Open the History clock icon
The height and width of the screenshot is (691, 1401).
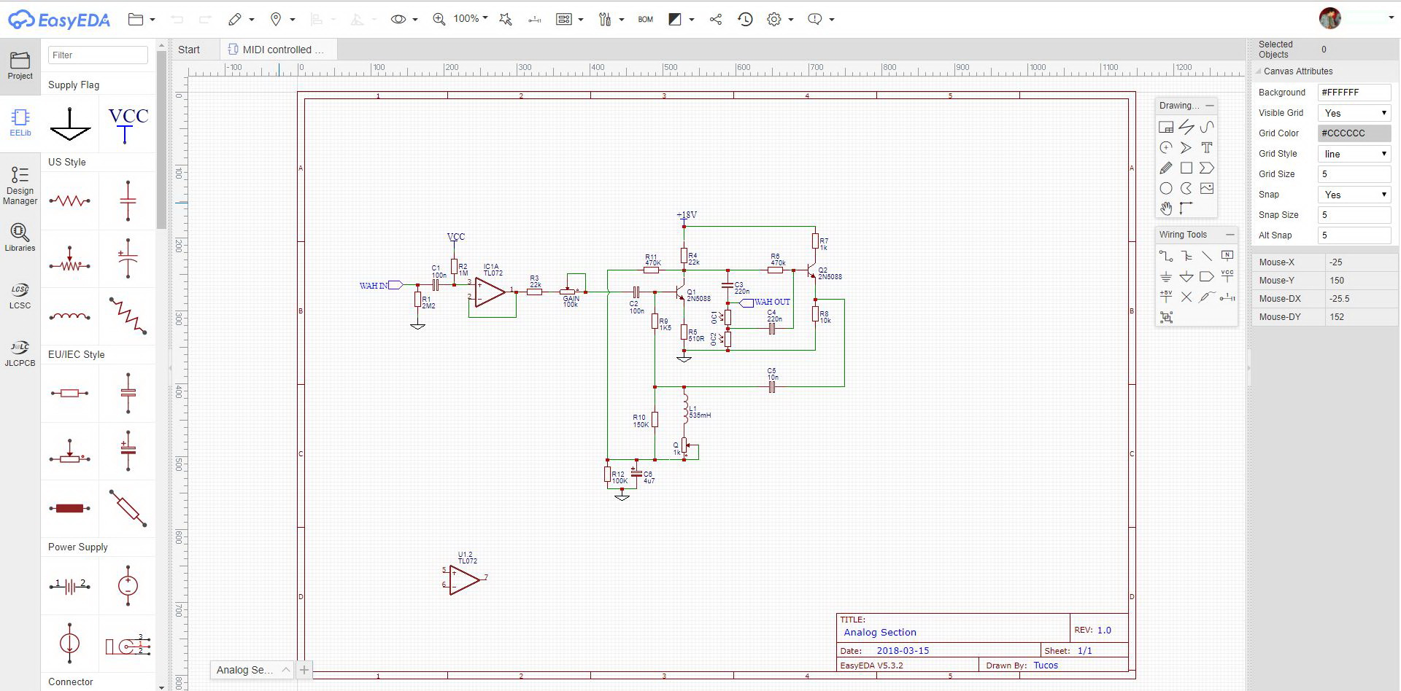click(x=744, y=20)
